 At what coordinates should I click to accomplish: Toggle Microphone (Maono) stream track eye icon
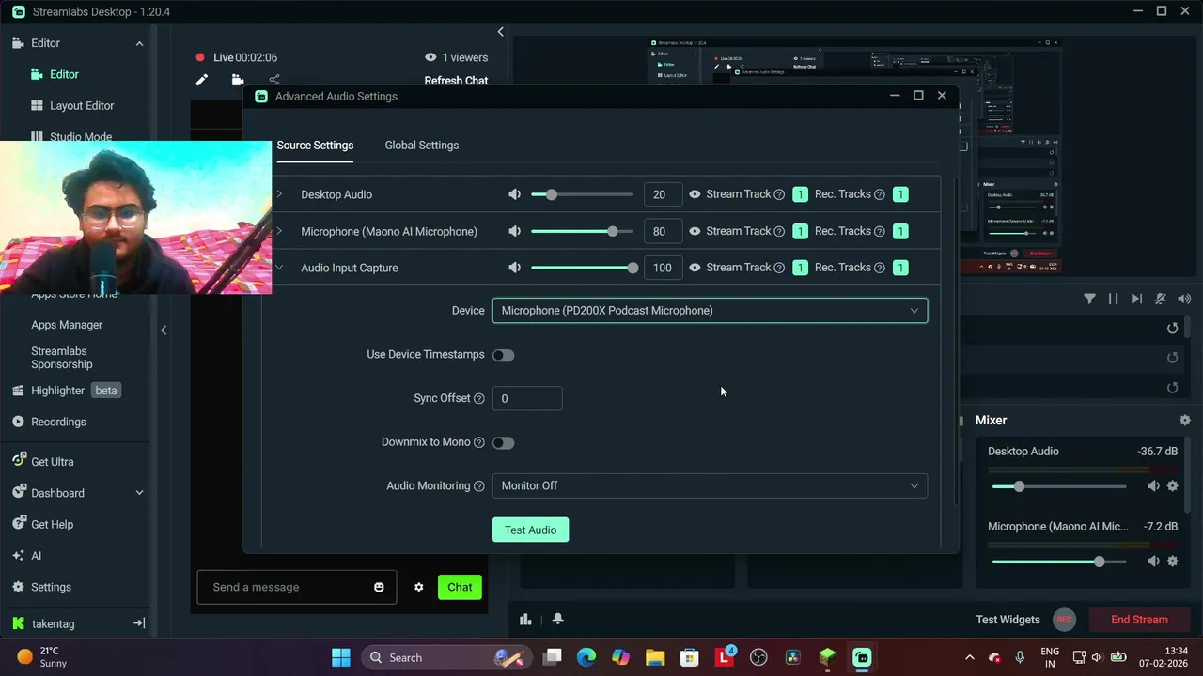695,231
